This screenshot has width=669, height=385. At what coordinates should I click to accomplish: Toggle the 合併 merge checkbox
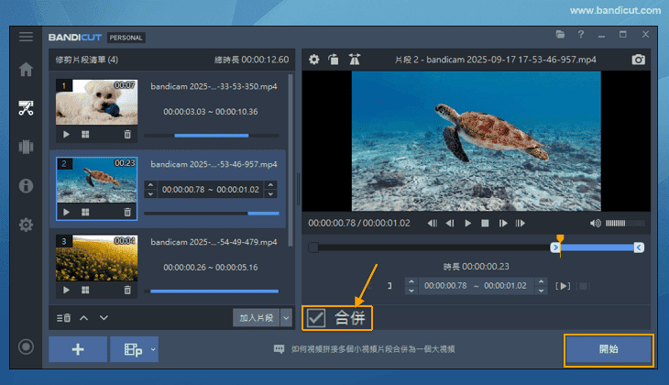click(x=316, y=318)
